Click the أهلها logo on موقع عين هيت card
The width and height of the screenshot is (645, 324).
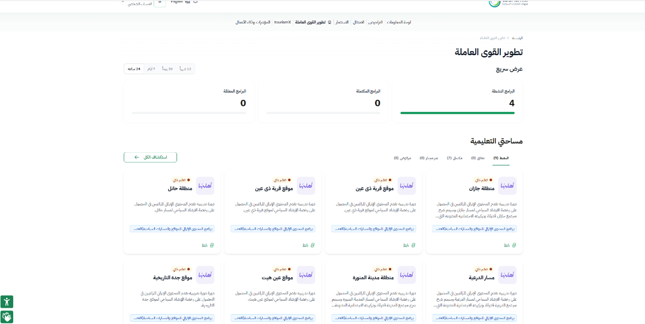click(306, 275)
